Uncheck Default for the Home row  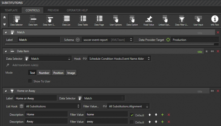click(x=132, y=115)
